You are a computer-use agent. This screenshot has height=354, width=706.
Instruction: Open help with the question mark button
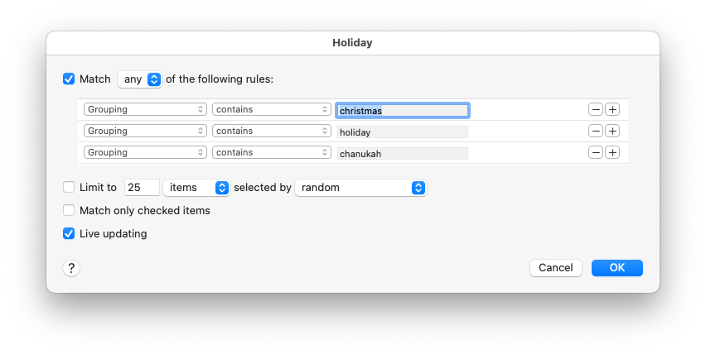(x=71, y=268)
